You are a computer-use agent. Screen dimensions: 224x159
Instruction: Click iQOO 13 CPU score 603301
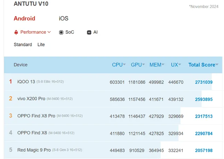point(117,82)
